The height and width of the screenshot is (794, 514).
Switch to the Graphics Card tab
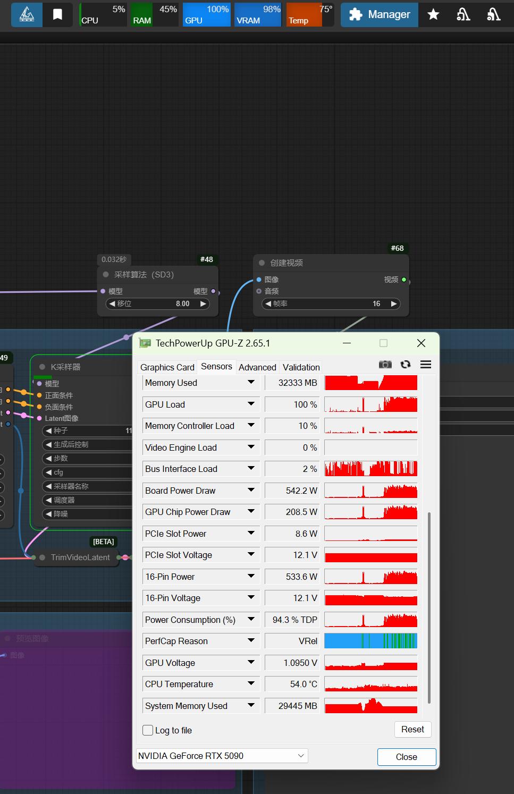point(167,367)
